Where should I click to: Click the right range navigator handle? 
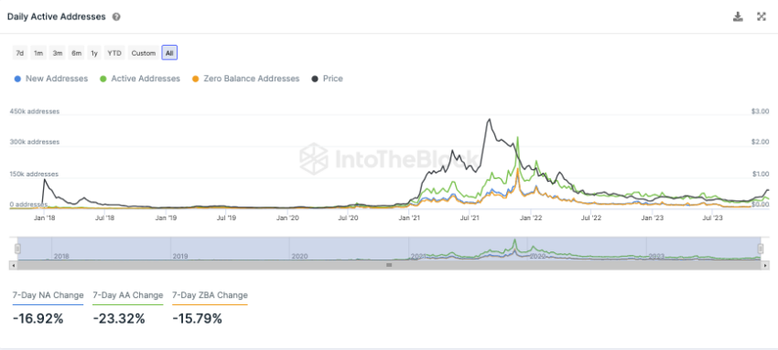click(760, 249)
